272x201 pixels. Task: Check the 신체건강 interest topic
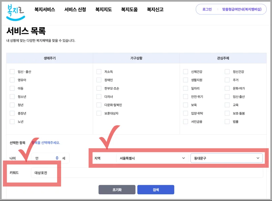pos(185,71)
